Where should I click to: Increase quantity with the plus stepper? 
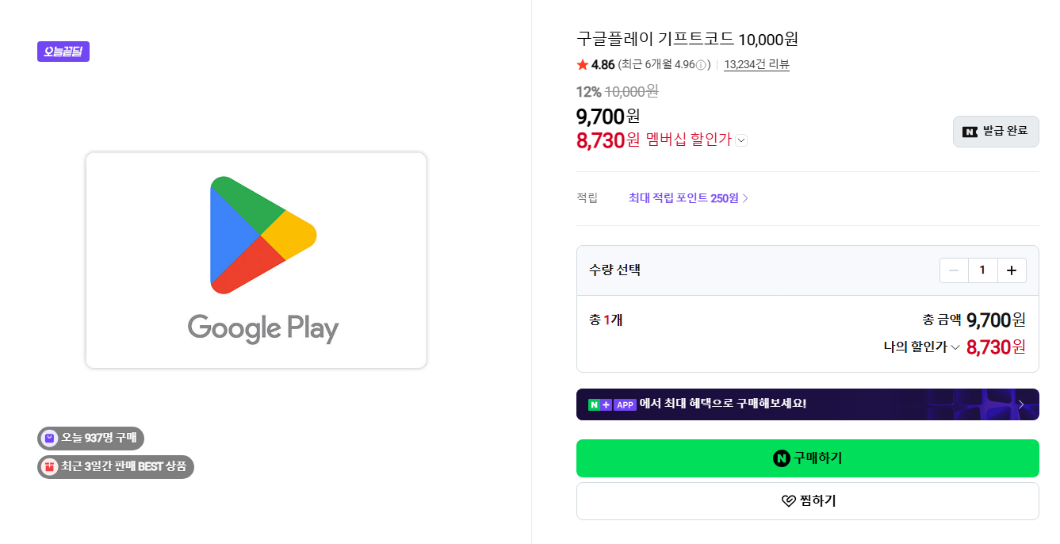(1012, 270)
